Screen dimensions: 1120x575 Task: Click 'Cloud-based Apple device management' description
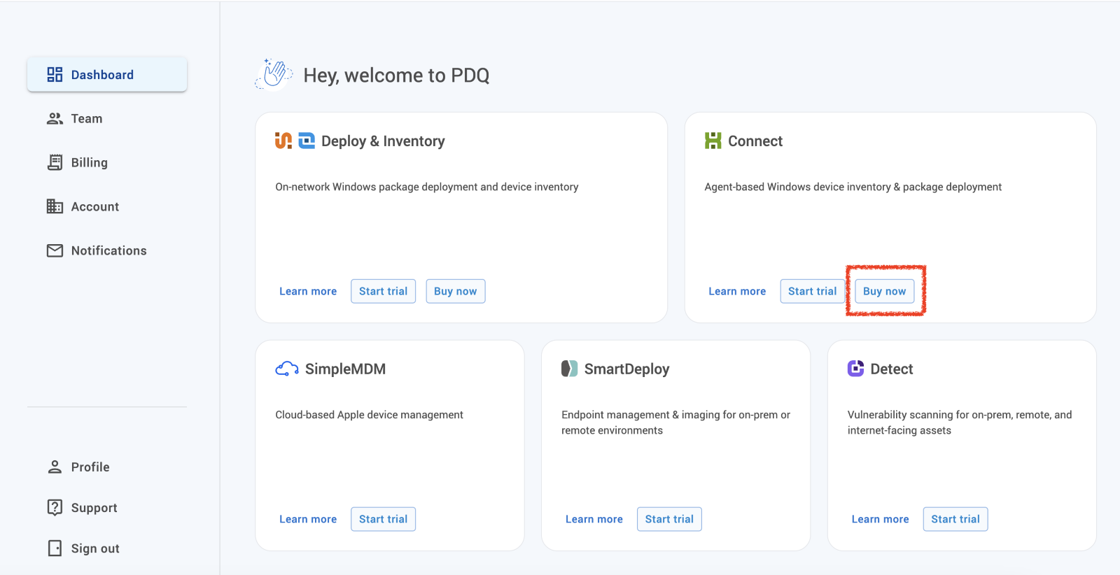point(369,415)
